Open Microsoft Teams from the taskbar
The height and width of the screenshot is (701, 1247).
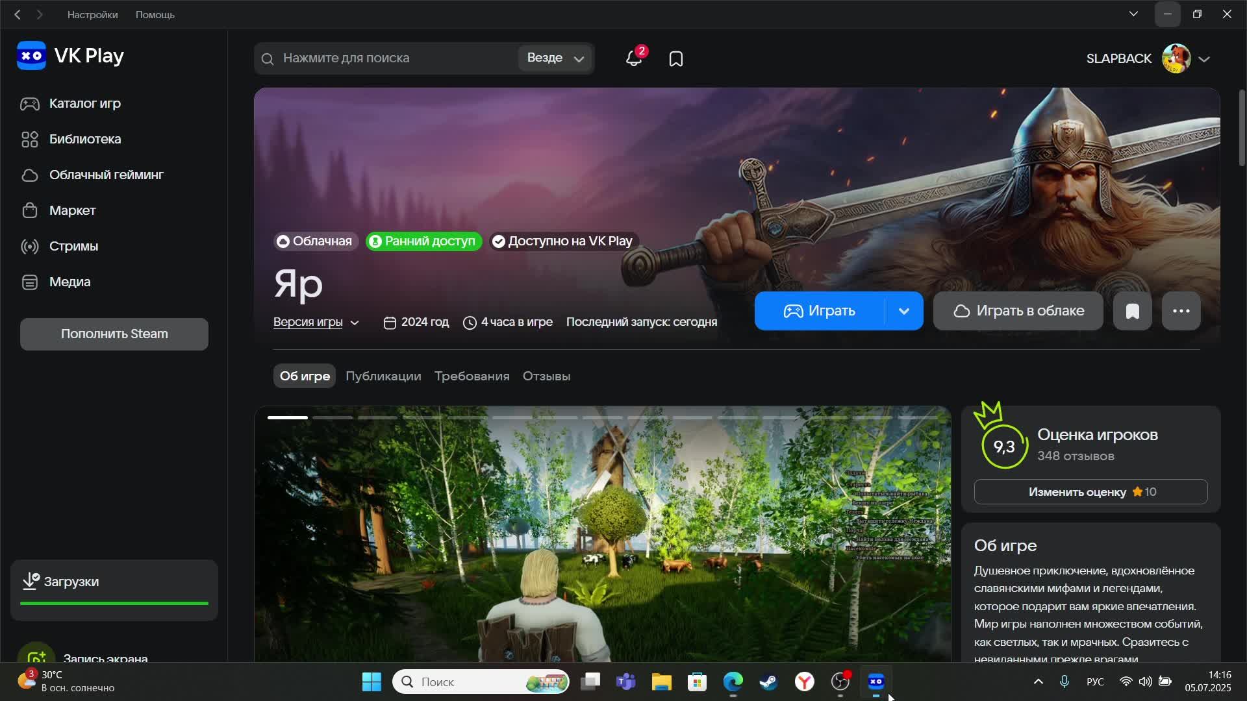tap(626, 682)
